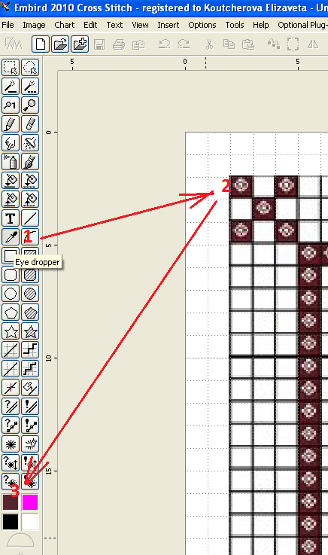Select the Text tool
328x555 pixels.
(11, 218)
